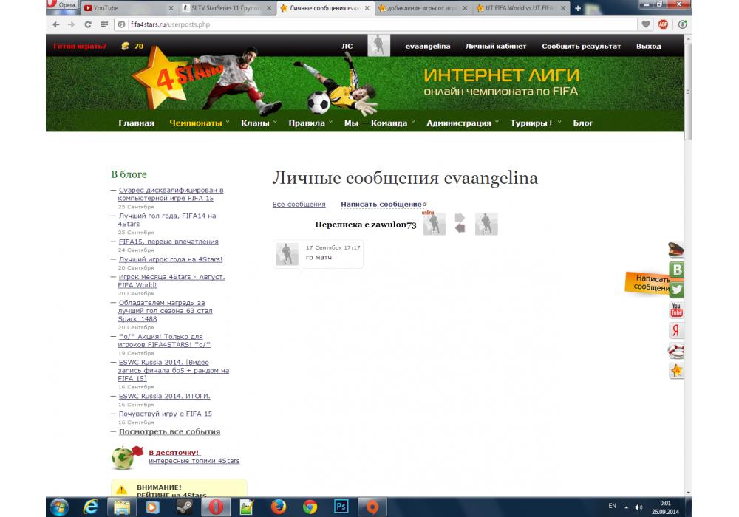
Task: Open the Все сообщения link
Action: click(x=299, y=204)
